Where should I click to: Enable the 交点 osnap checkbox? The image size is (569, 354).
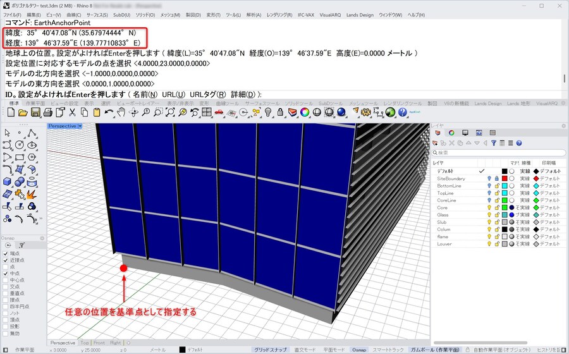point(6,286)
